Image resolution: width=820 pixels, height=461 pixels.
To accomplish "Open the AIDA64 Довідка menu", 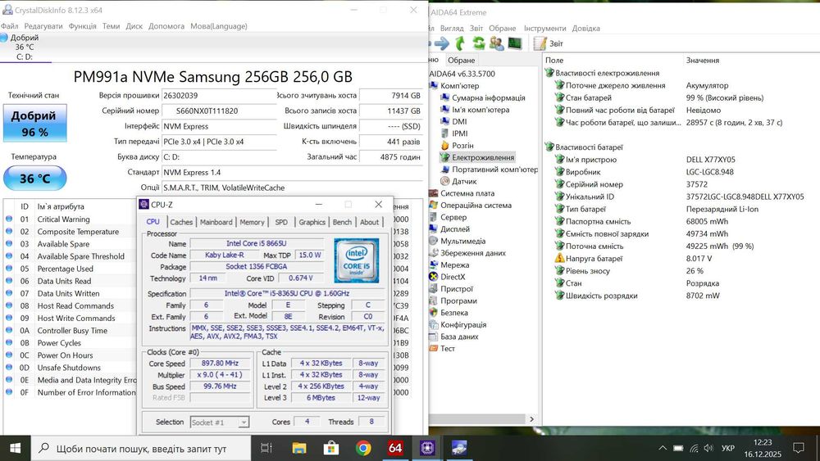I will pyautogui.click(x=585, y=28).
